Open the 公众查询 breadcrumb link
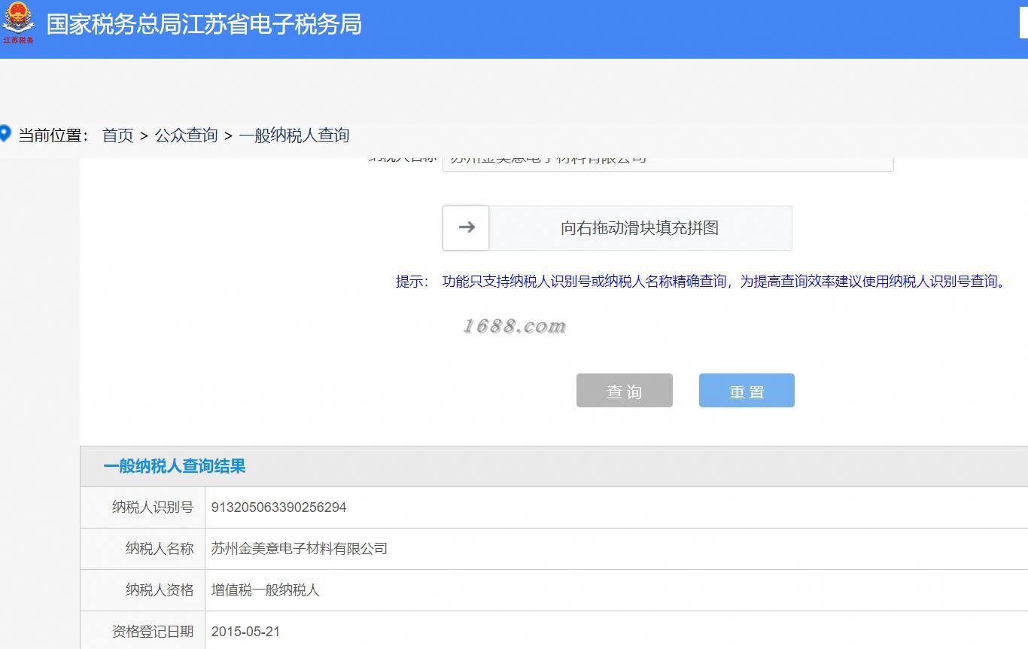The image size is (1028, 649). (186, 136)
